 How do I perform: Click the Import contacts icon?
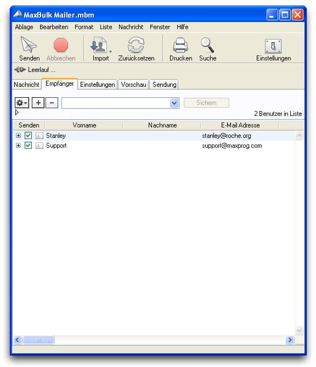[99, 45]
